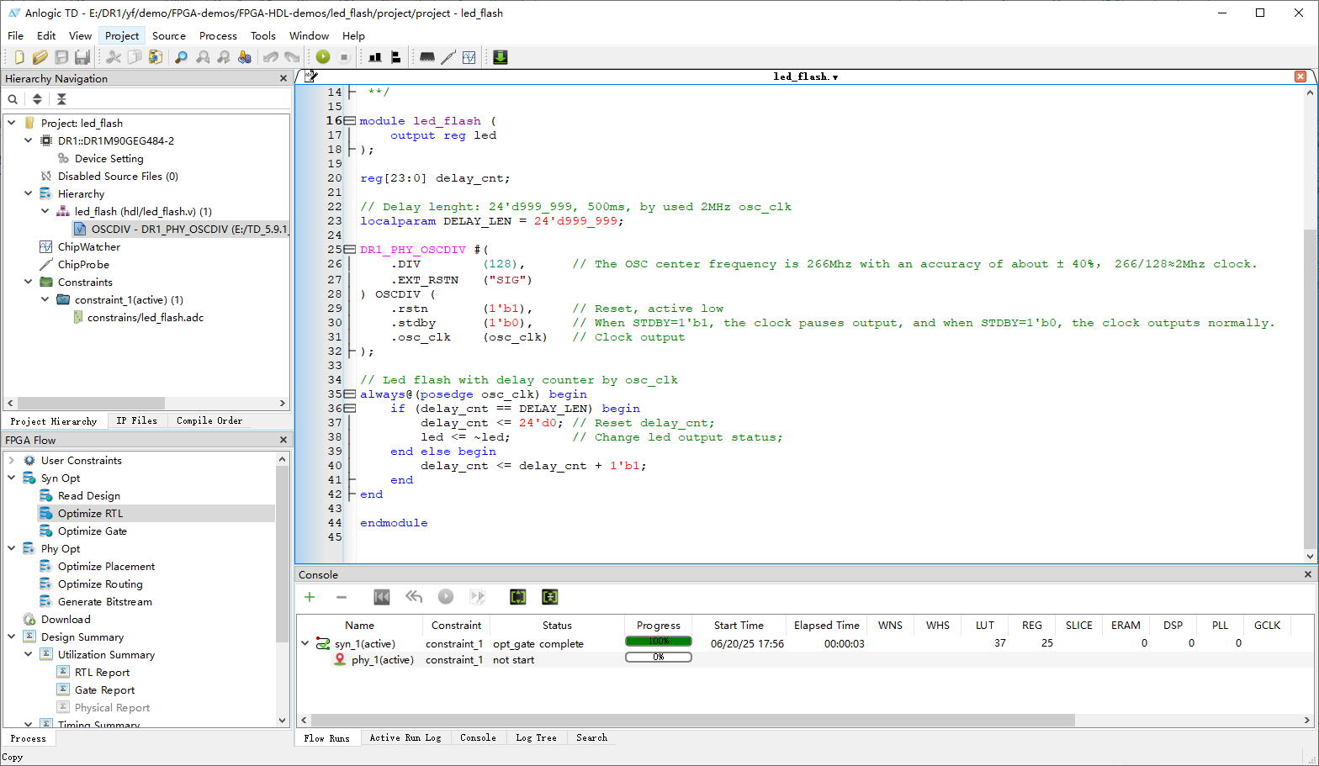The width and height of the screenshot is (1319, 766).
Task: Collapse constraint_1(active) node
Action: [x=45, y=299]
